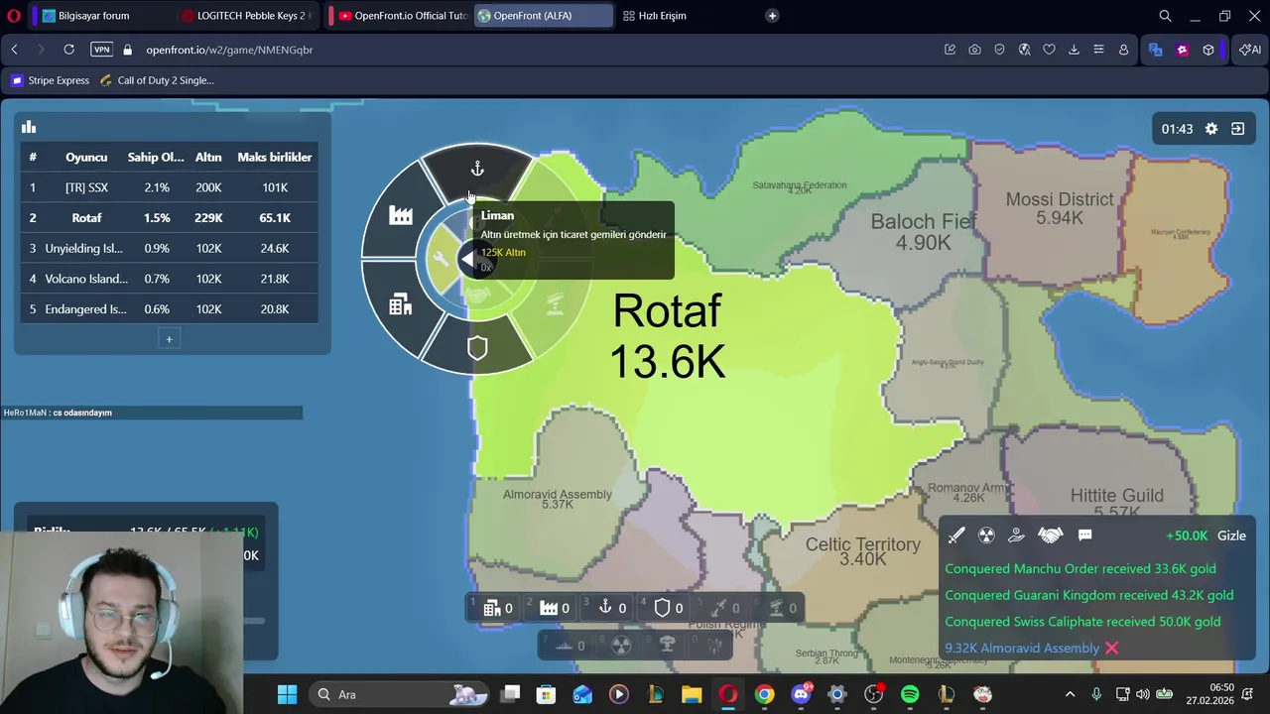Filter events by nuke radiation icon

(986, 535)
